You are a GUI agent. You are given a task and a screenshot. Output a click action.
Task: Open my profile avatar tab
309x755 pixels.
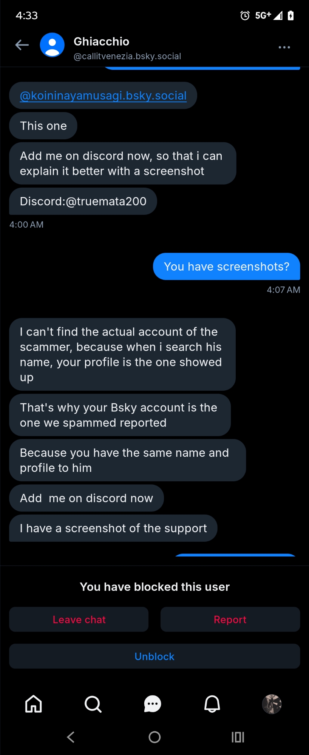pyautogui.click(x=272, y=704)
